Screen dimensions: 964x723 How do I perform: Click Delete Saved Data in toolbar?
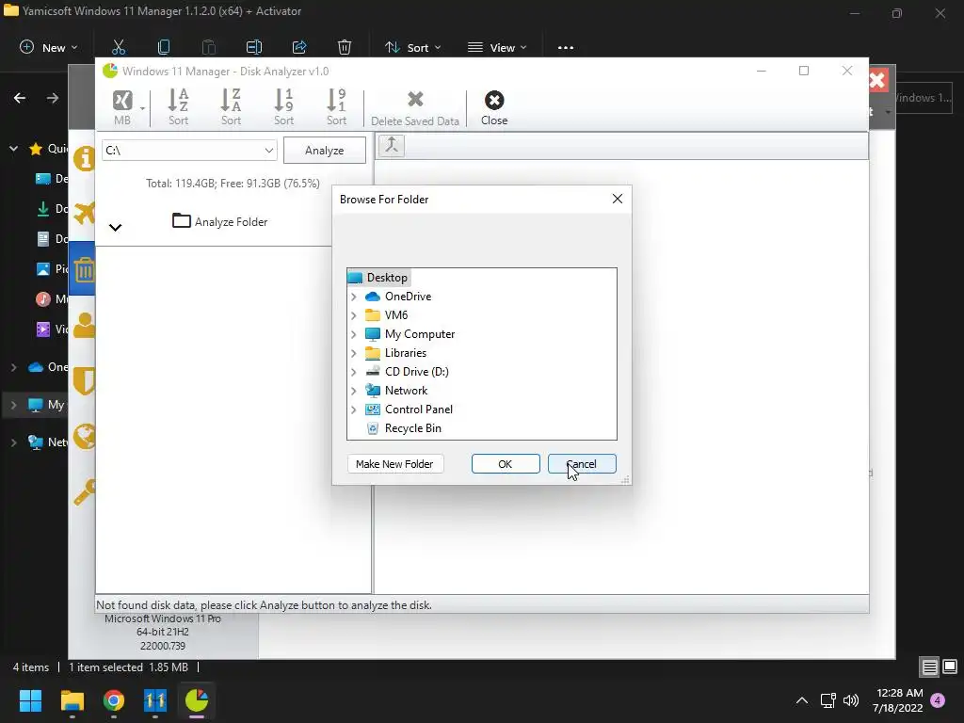pyautogui.click(x=415, y=107)
